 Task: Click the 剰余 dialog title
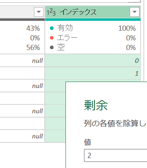(96, 105)
